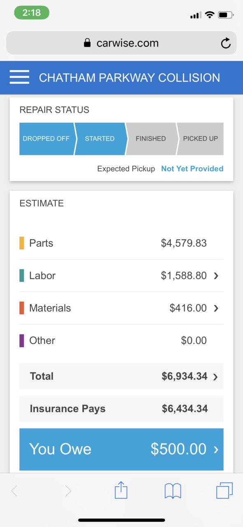243x527 pixels.
Task: Expand the Materials cost chevron
Action: 216,308
